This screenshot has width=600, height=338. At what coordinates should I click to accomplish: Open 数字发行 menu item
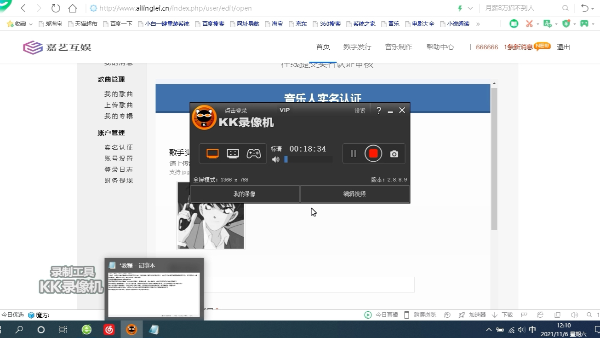pos(357,47)
